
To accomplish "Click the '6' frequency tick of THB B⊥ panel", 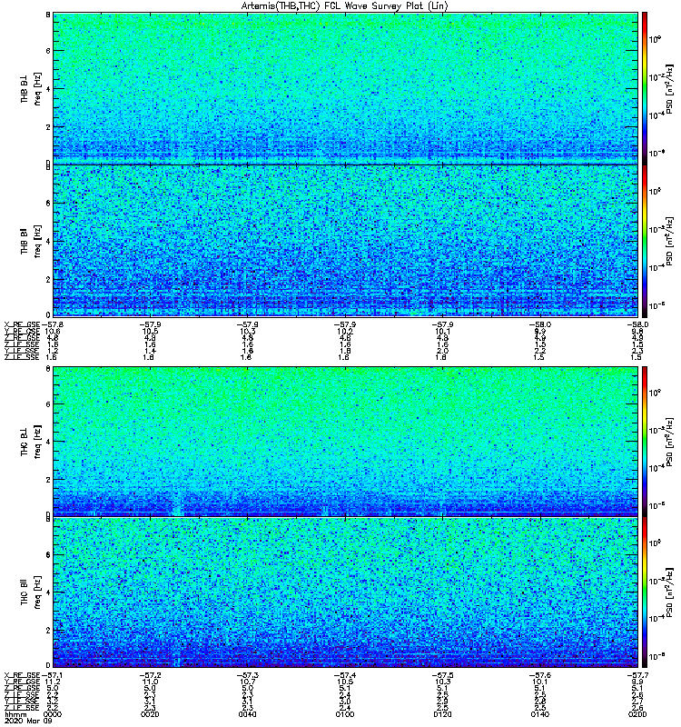I will (48, 51).
